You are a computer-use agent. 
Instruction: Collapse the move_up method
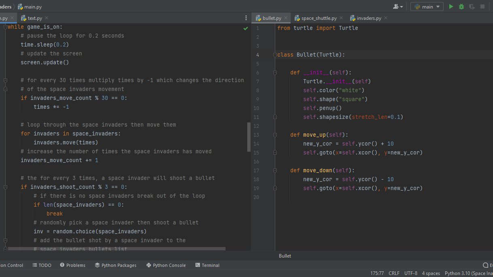pos(275,135)
